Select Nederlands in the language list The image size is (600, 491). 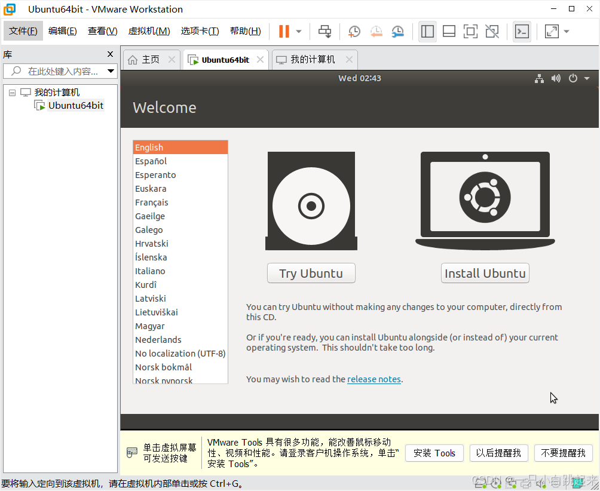click(180, 339)
